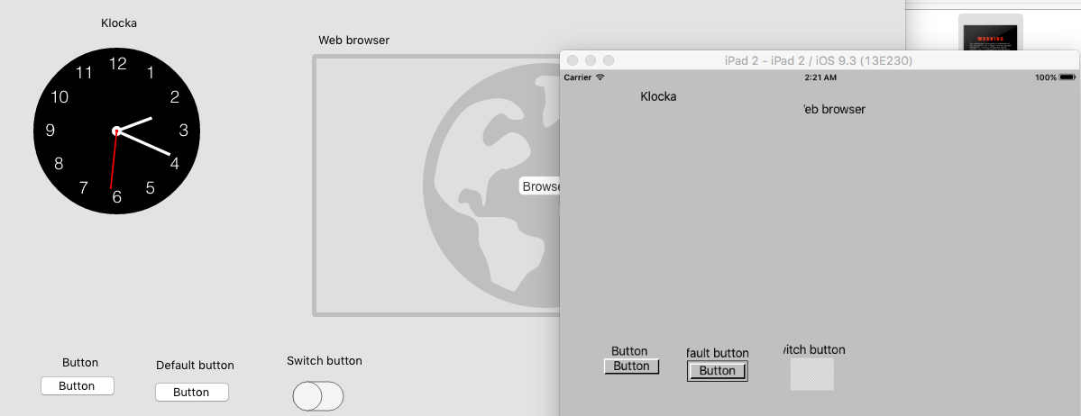This screenshot has width=1081, height=416.
Task: Tap the outlined default Button in simulator
Action: (x=718, y=371)
